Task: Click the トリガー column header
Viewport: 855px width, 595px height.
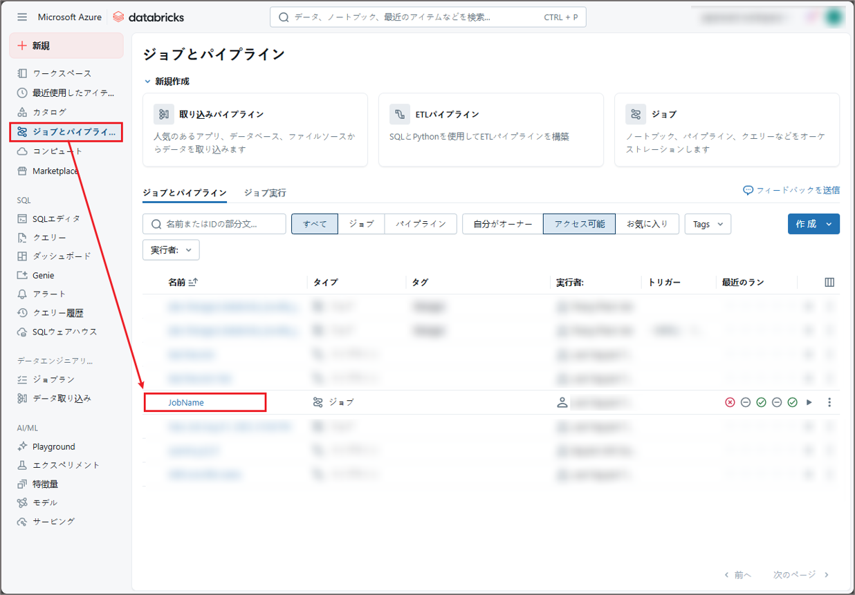Action: pyautogui.click(x=664, y=282)
